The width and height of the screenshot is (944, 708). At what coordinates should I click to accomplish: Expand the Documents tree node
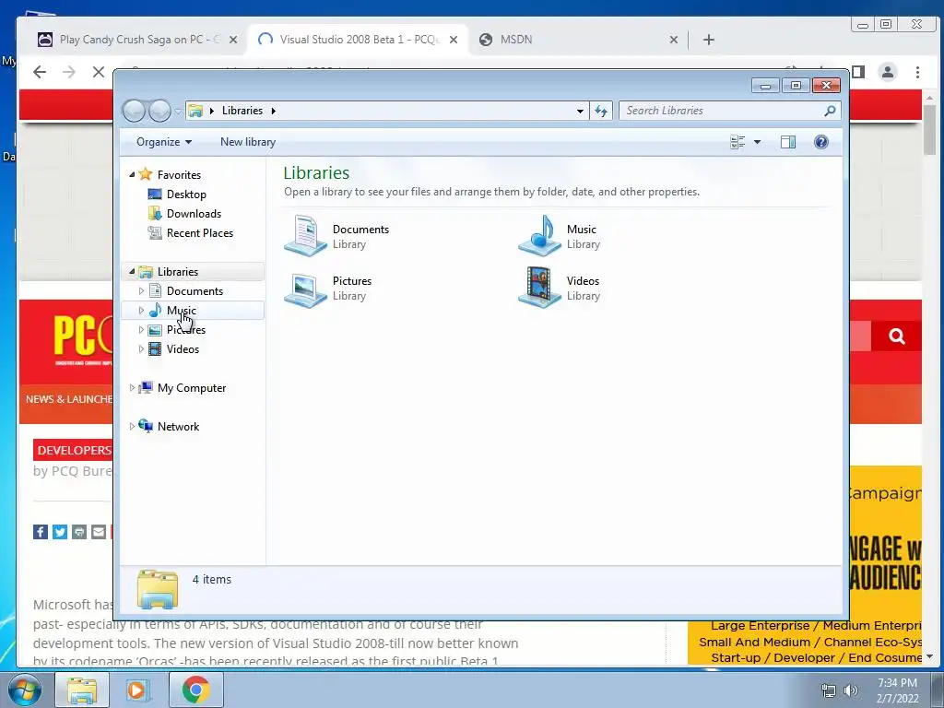[141, 291]
